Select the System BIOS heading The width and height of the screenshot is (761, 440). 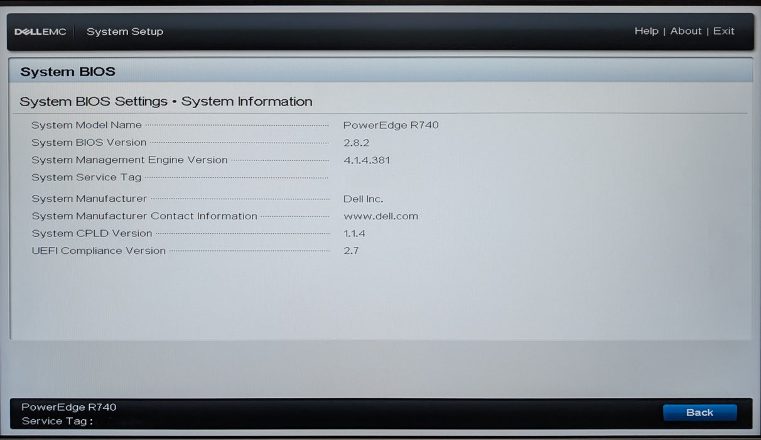coord(68,72)
